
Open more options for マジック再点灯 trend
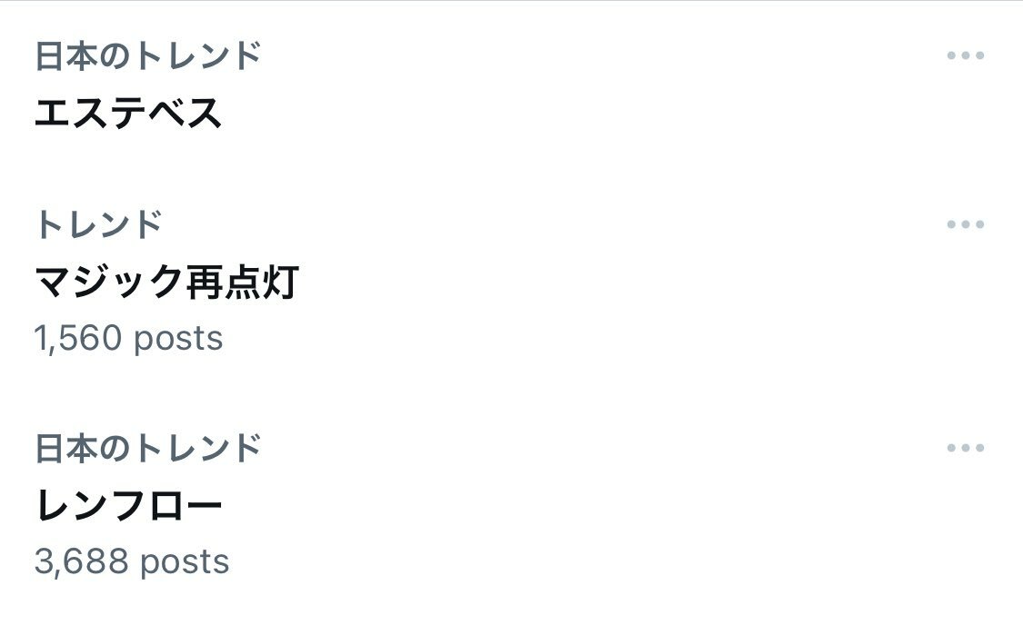pyautogui.click(x=965, y=224)
